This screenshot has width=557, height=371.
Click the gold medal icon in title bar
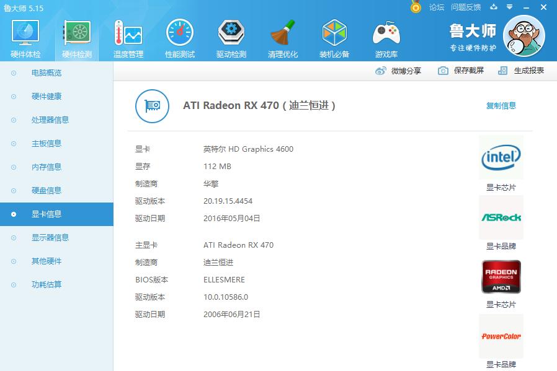416,7
